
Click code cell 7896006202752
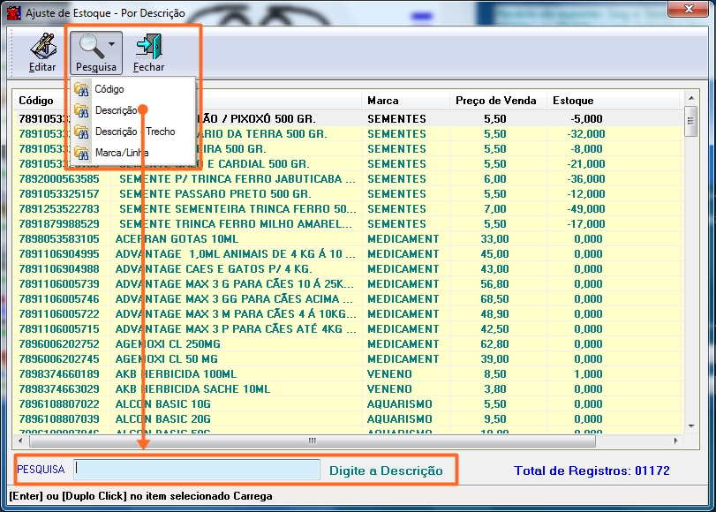click(x=59, y=344)
